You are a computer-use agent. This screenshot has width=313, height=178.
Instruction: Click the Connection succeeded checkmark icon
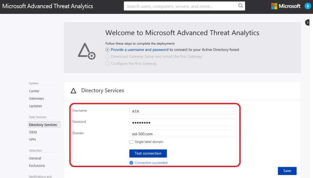pos(131,163)
